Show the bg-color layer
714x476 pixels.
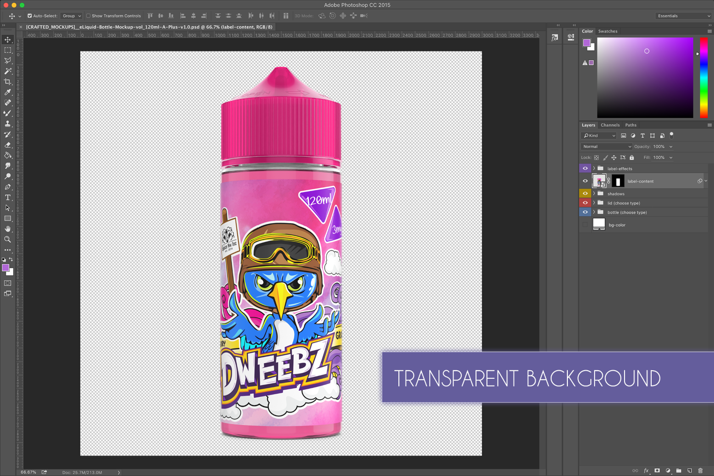tap(585, 225)
